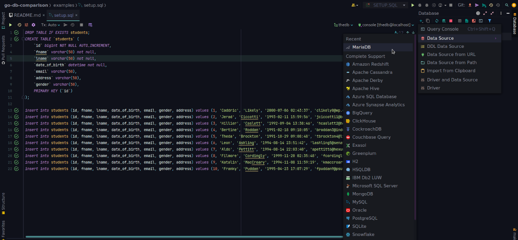Screen dimensions: 518x240
Task: Open the SETUP.SQL run configuration dropdown
Action: click(x=385, y=5)
